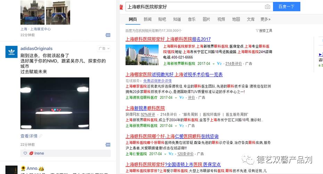Screen dimensions: 323x174
Task: Click the V2 badge beside 上海德视佳眼科医疗
Action: [182, 97]
